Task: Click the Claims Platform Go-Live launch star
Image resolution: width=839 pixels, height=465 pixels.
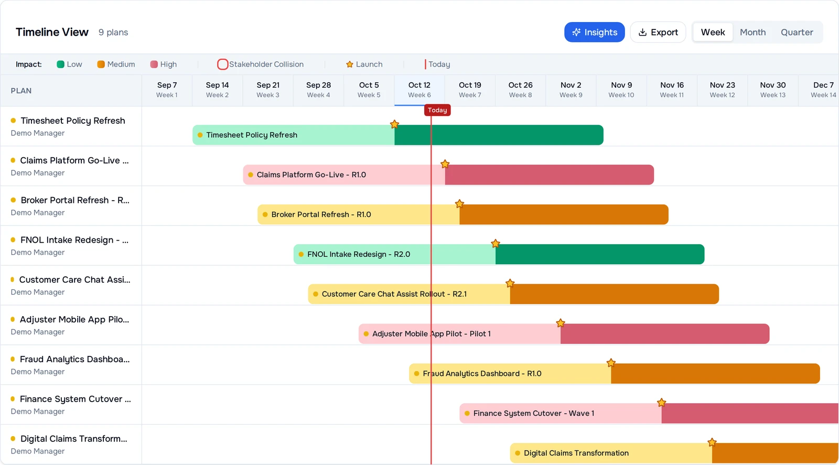Action: 445,164
